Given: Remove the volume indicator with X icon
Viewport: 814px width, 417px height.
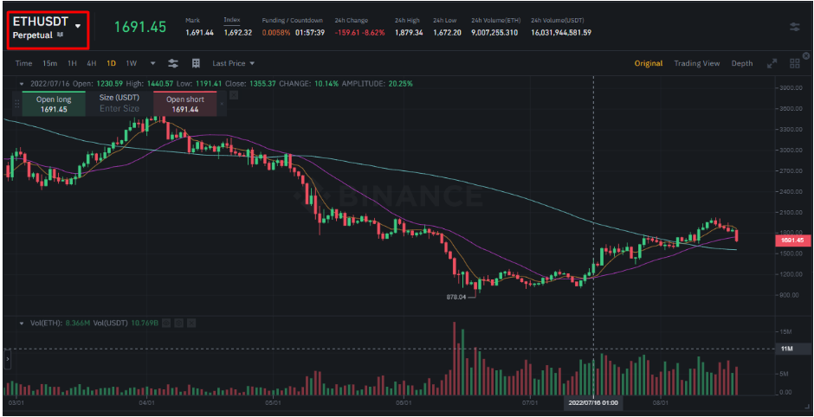Looking at the screenshot, I should point(191,323).
